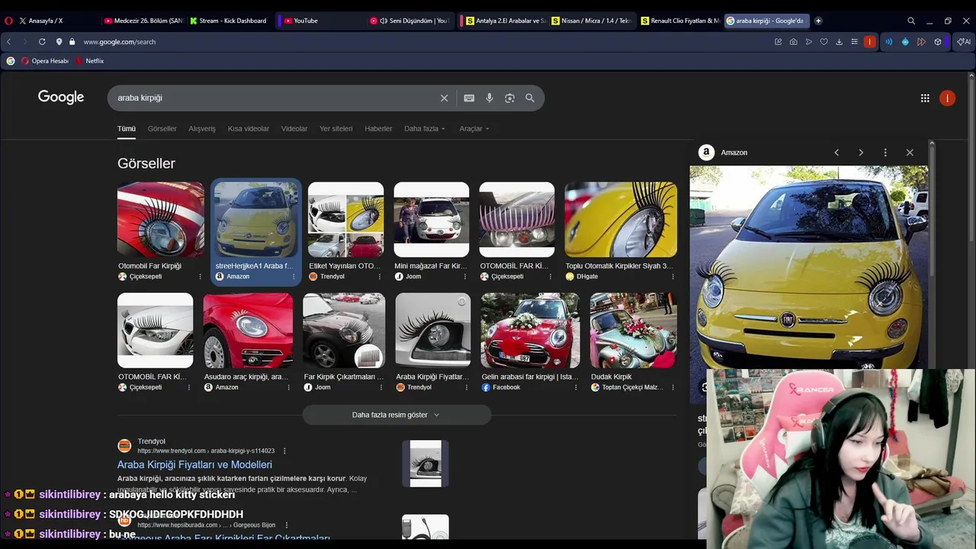Open Opera tab search magnifier
The width and height of the screenshot is (976, 549).
point(911,21)
